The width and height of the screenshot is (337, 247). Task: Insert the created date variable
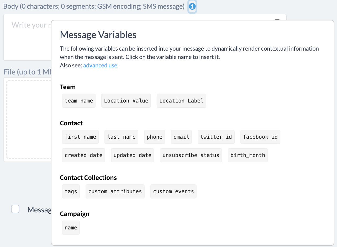[x=83, y=155]
